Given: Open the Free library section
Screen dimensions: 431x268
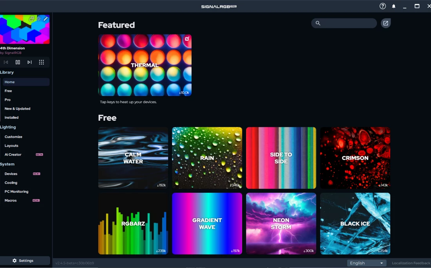Looking at the screenshot, I should 8,91.
